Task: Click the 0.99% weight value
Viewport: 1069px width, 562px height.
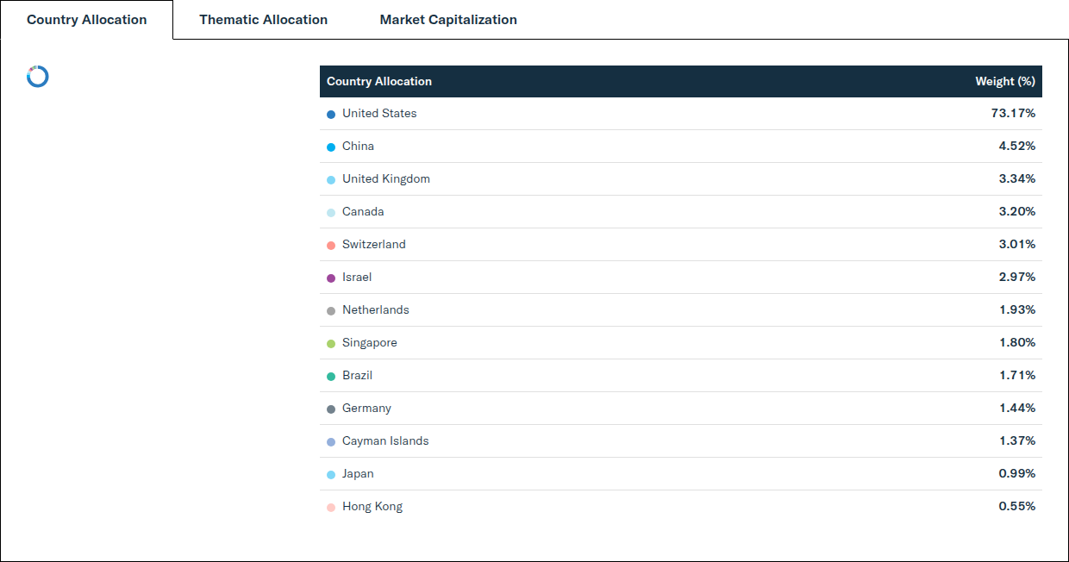Action: pyautogui.click(x=1017, y=473)
